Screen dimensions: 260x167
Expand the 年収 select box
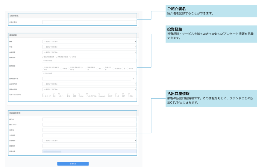[89, 47]
